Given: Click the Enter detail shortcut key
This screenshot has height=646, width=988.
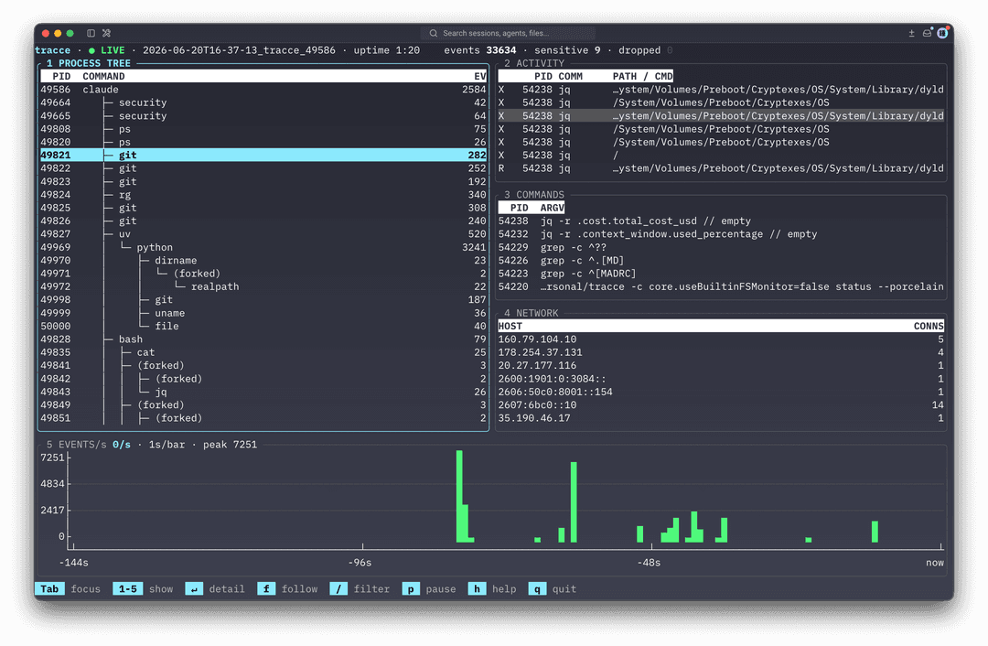Looking at the screenshot, I should pos(194,588).
